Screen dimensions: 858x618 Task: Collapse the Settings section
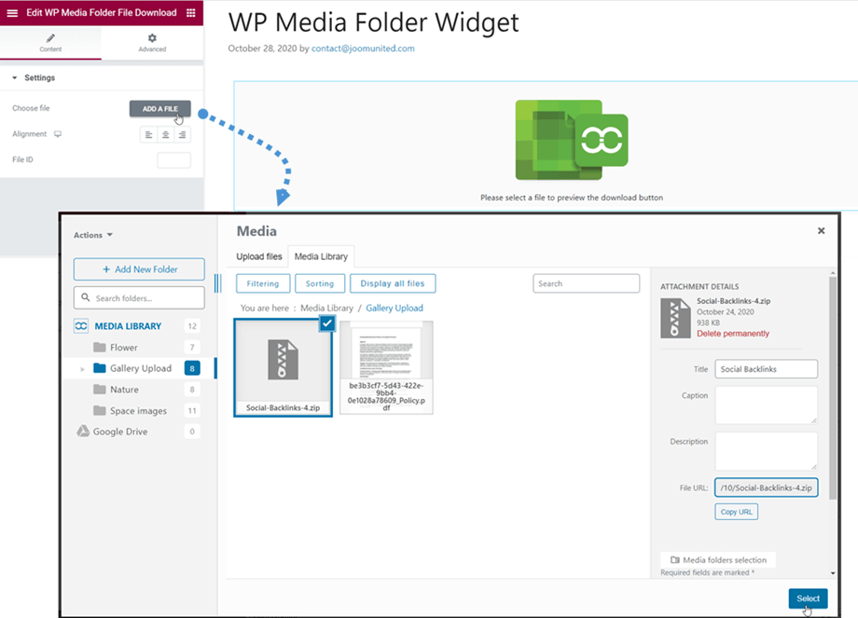click(x=15, y=78)
